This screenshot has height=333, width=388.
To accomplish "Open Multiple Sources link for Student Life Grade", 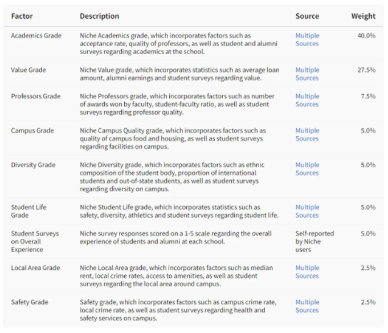I will 307,211.
